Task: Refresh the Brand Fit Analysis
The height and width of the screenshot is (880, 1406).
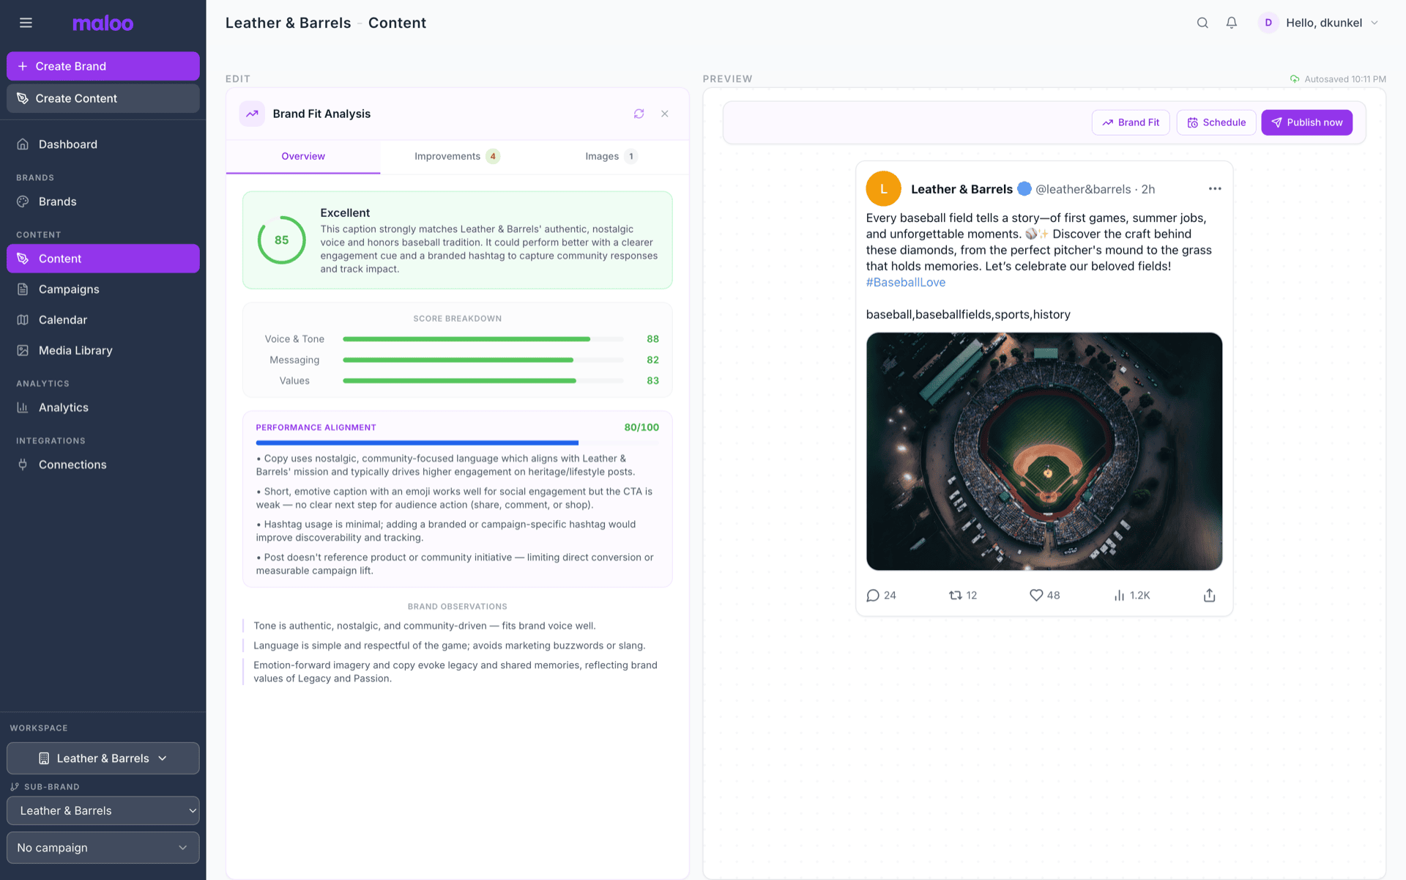Action: pos(639,114)
